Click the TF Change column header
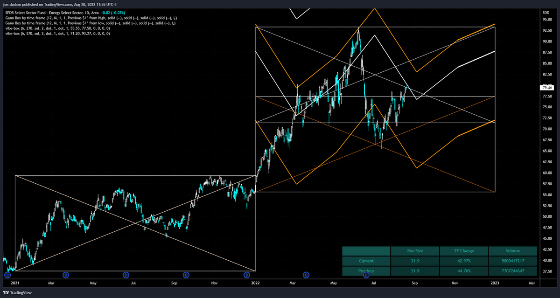Viewport: 560px width, 298px height. coord(463,250)
